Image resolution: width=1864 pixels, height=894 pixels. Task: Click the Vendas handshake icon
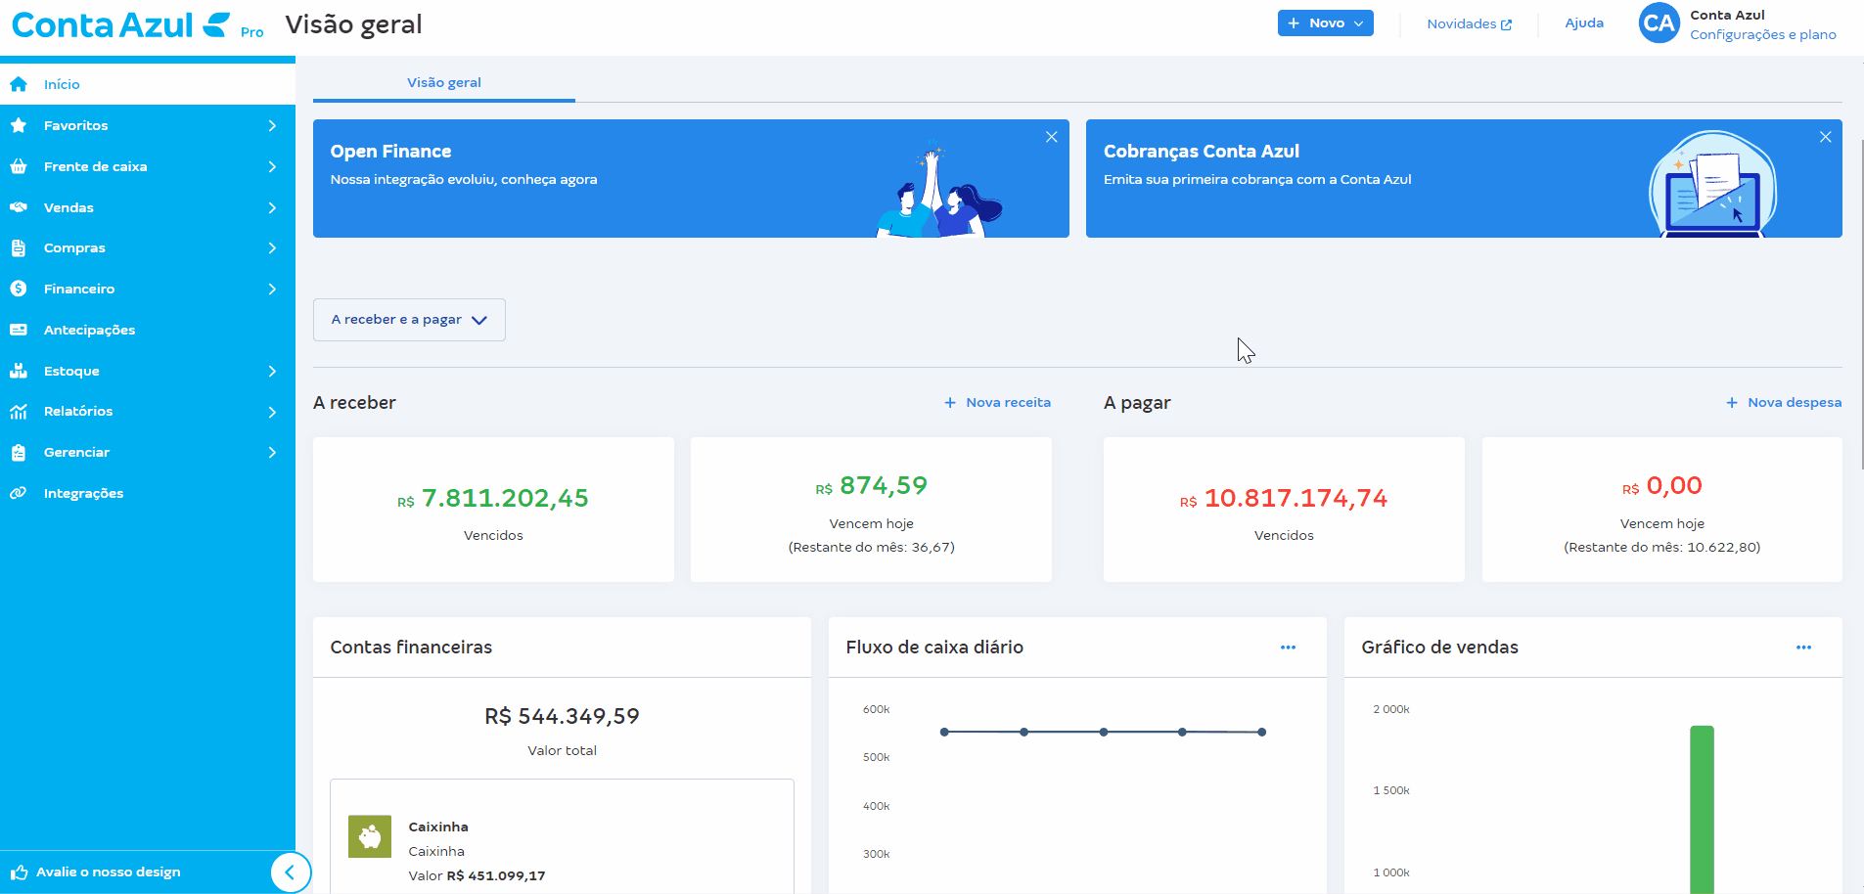19,207
